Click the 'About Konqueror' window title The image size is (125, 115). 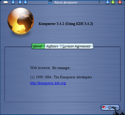pyautogui.click(x=66, y=2)
